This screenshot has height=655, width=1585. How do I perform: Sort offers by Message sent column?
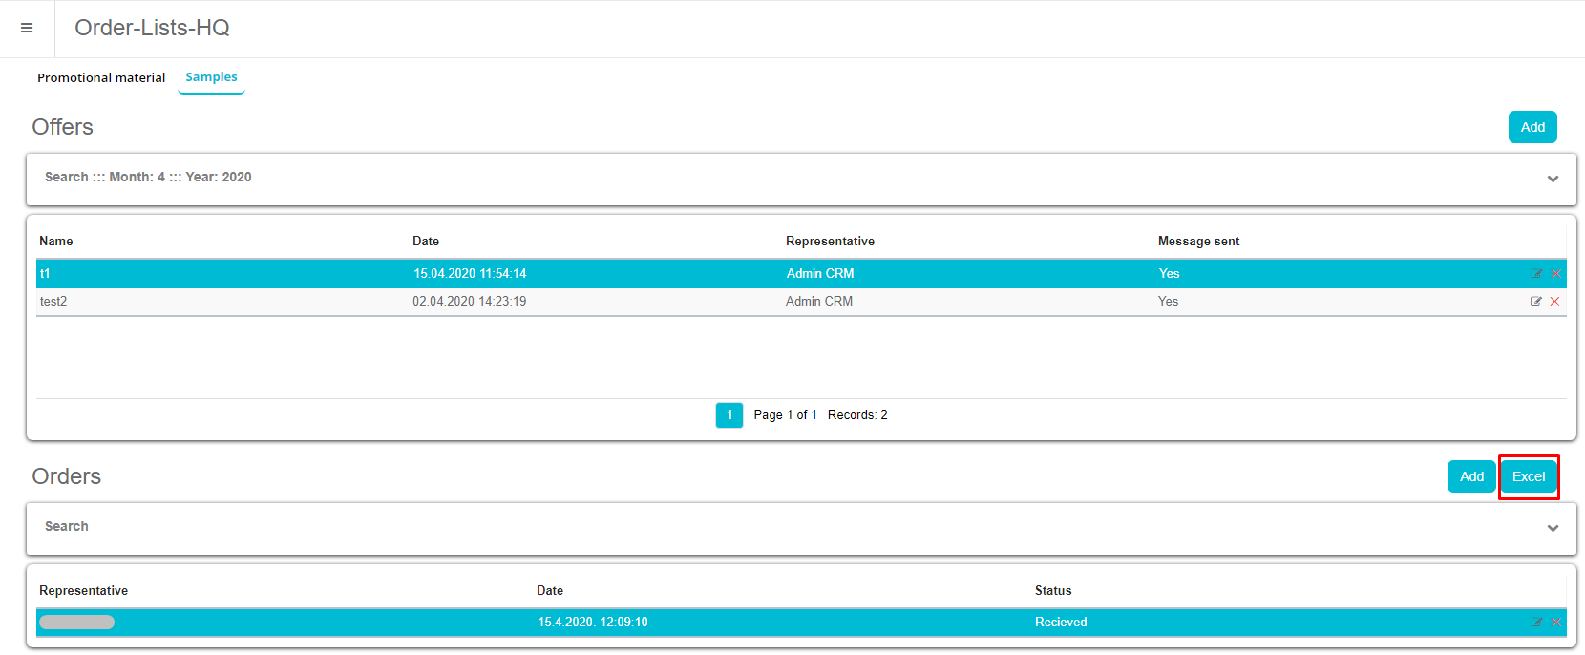click(1198, 242)
